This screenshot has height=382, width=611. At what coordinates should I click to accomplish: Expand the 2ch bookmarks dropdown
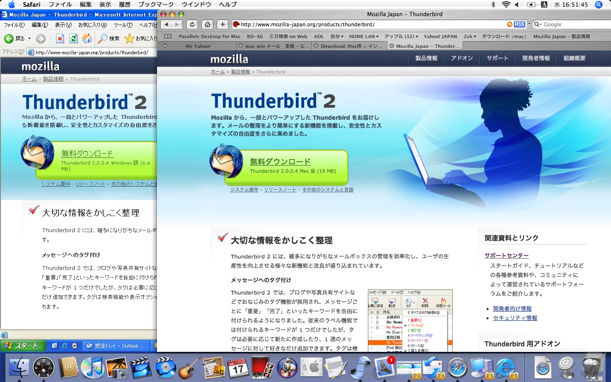coord(470,37)
